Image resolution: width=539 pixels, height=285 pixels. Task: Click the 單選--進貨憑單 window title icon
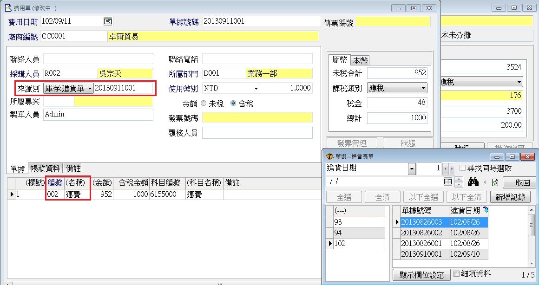(x=329, y=157)
